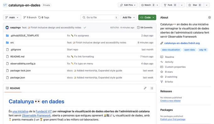Screen dimensions: 214x124
Task: Open About settings gear icon
Action: pyautogui.click(x=209, y=17)
